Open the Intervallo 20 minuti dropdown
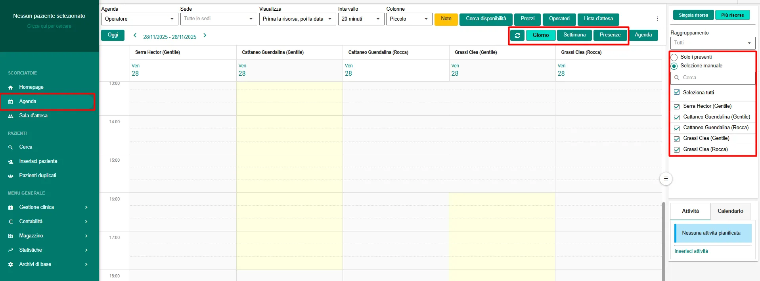760x281 pixels. [x=361, y=19]
